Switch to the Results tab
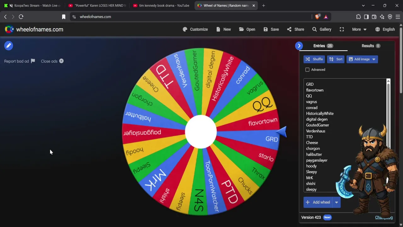This screenshot has height=227, width=403. [x=371, y=46]
